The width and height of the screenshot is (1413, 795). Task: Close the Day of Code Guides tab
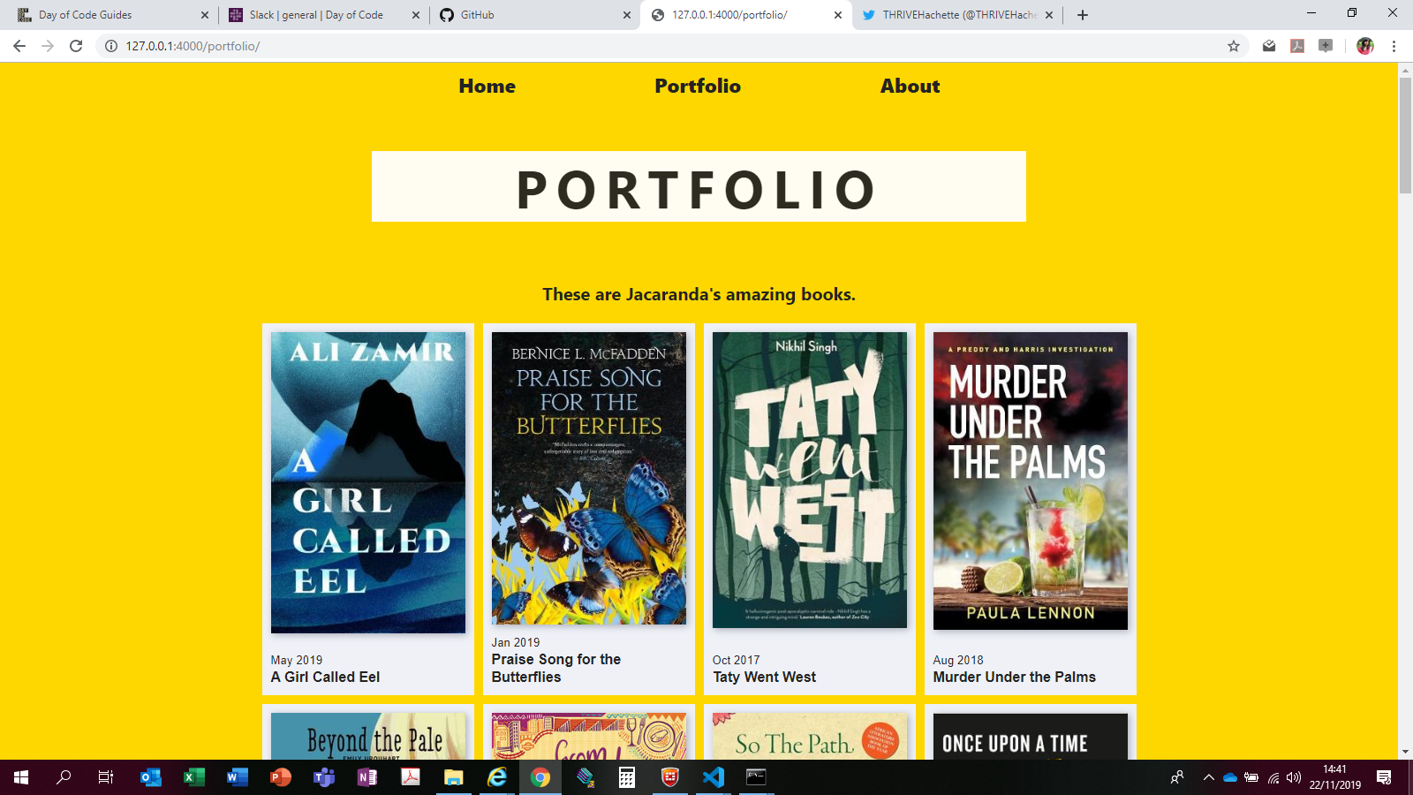coord(205,15)
